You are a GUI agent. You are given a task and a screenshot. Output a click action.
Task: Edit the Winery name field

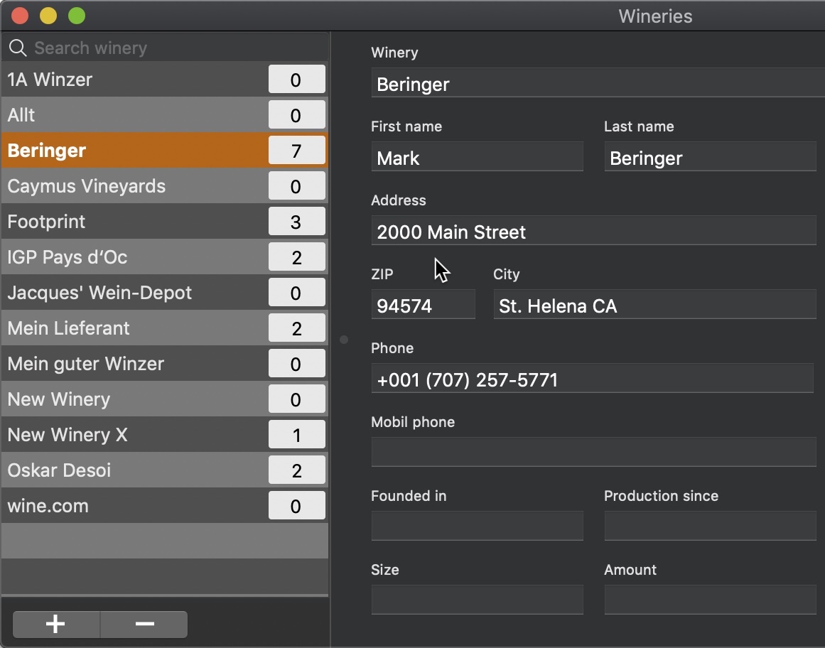coord(598,82)
